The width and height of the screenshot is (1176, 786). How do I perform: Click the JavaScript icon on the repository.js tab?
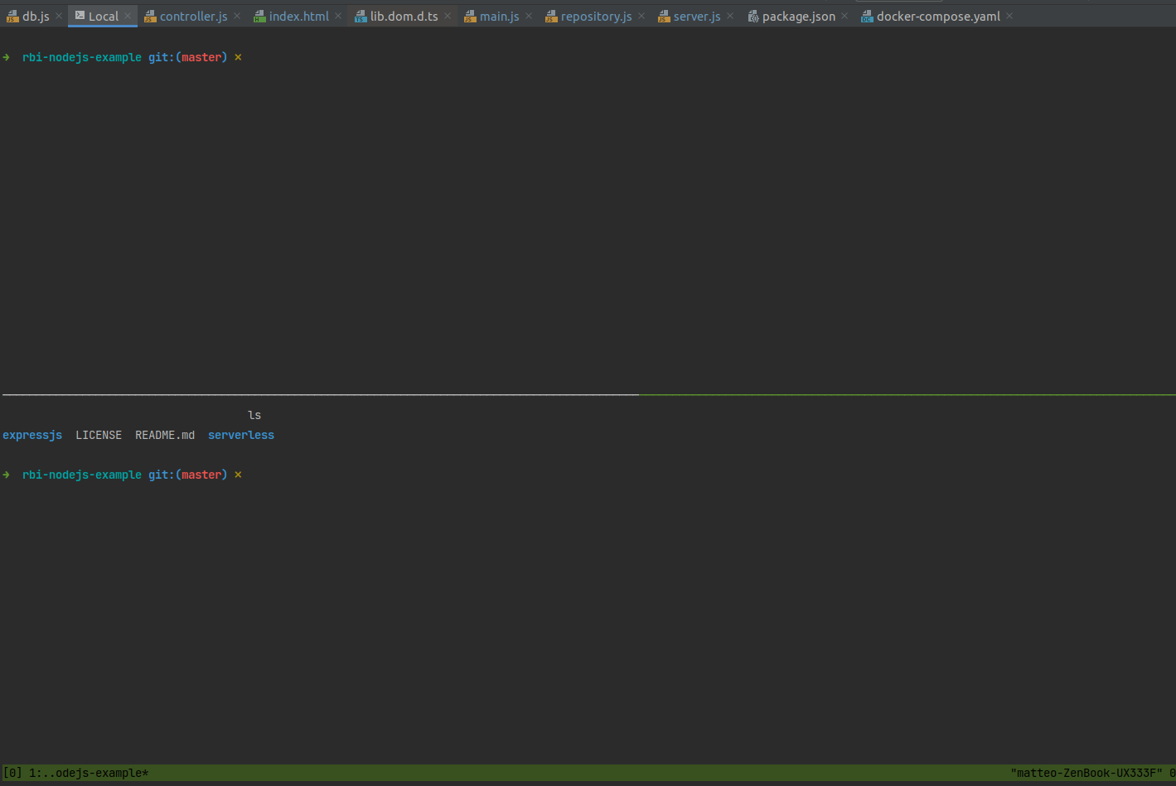click(550, 15)
